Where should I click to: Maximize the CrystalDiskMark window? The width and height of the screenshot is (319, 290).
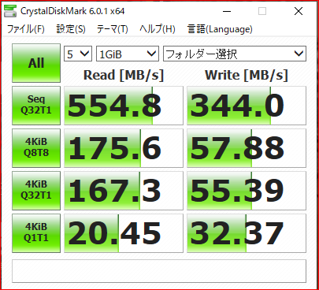[x=262, y=11]
